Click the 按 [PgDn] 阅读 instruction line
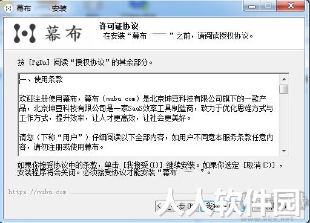This screenshot has width=310, height=223. (x=85, y=62)
